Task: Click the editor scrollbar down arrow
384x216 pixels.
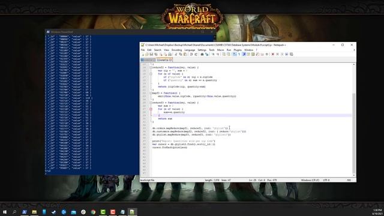Action: coord(353,175)
